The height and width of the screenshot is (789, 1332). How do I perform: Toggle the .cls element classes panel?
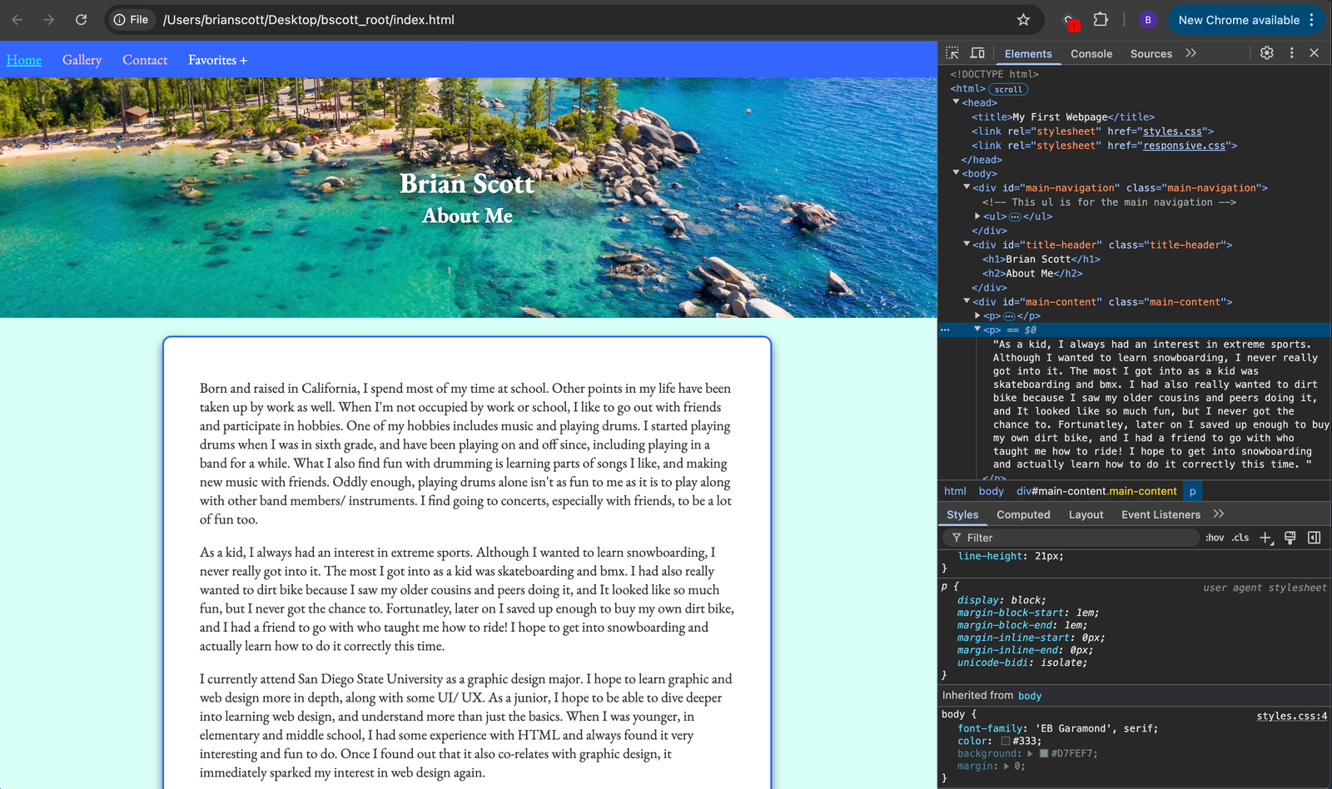tap(1240, 538)
